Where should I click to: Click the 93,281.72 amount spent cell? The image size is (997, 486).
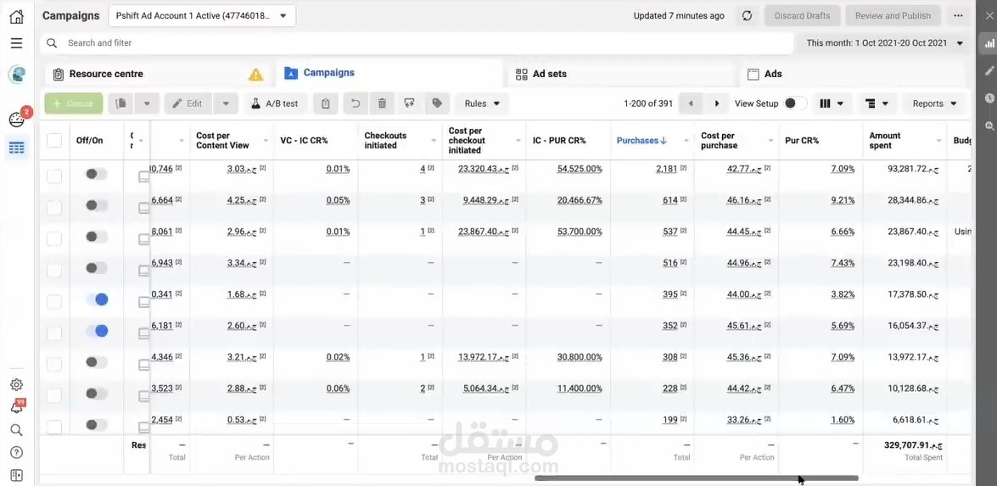(x=915, y=169)
